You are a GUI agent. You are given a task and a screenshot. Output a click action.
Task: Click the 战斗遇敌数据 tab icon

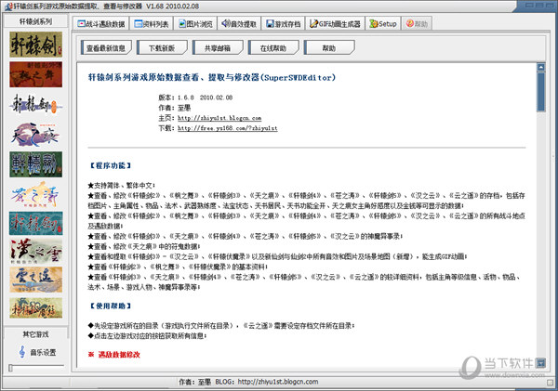coord(81,24)
